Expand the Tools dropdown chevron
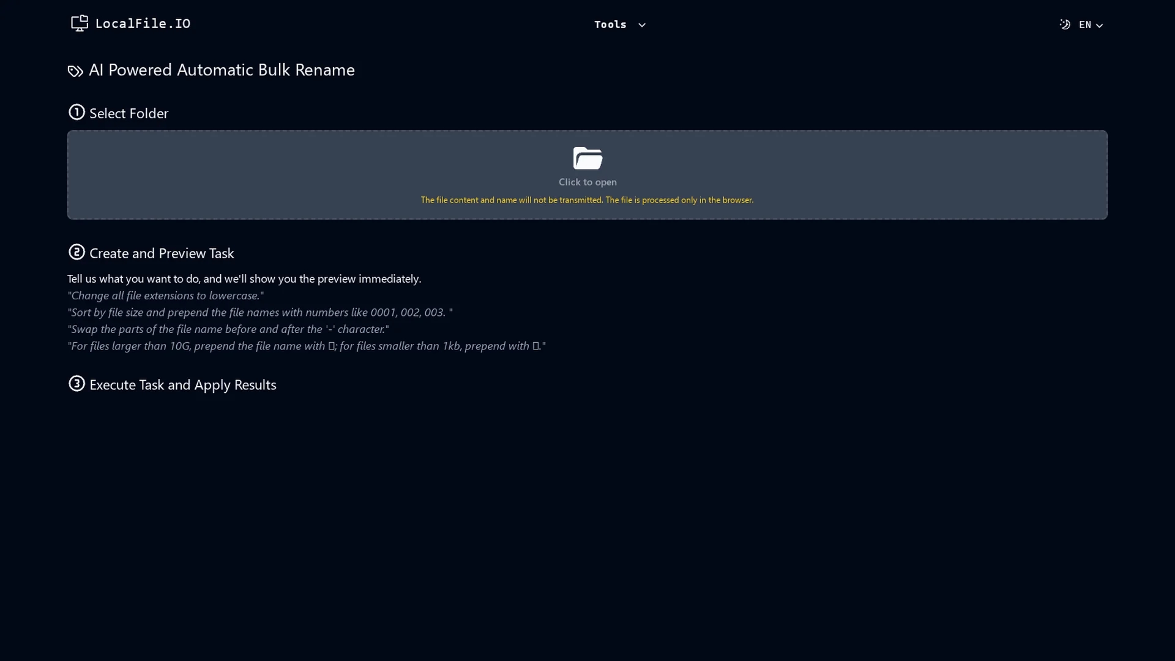Screen dimensions: 1175x661 641,25
